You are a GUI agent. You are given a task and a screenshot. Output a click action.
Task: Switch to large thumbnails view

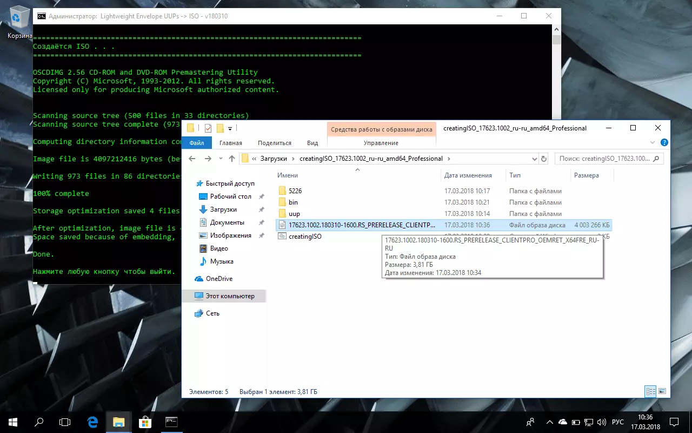point(662,391)
